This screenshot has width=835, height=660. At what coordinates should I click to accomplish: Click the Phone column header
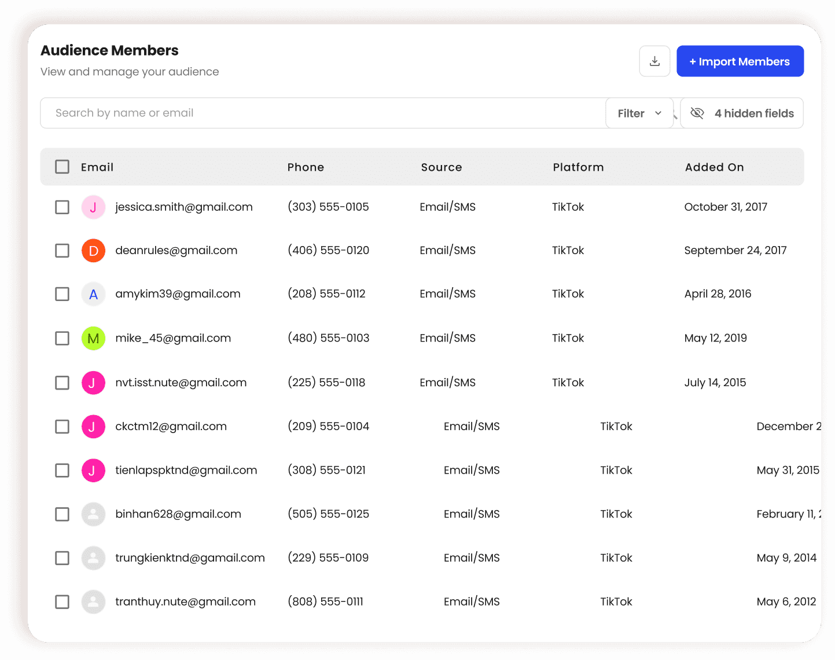click(x=306, y=167)
